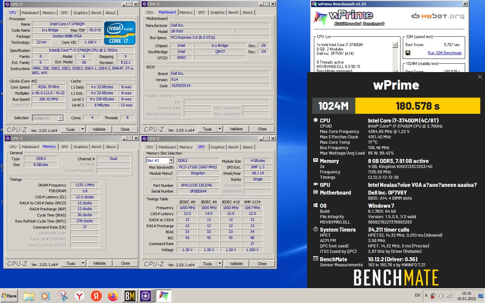The width and height of the screenshot is (485, 303).
Task: Click the Intel Core i7 logo
Action: click(120, 33)
